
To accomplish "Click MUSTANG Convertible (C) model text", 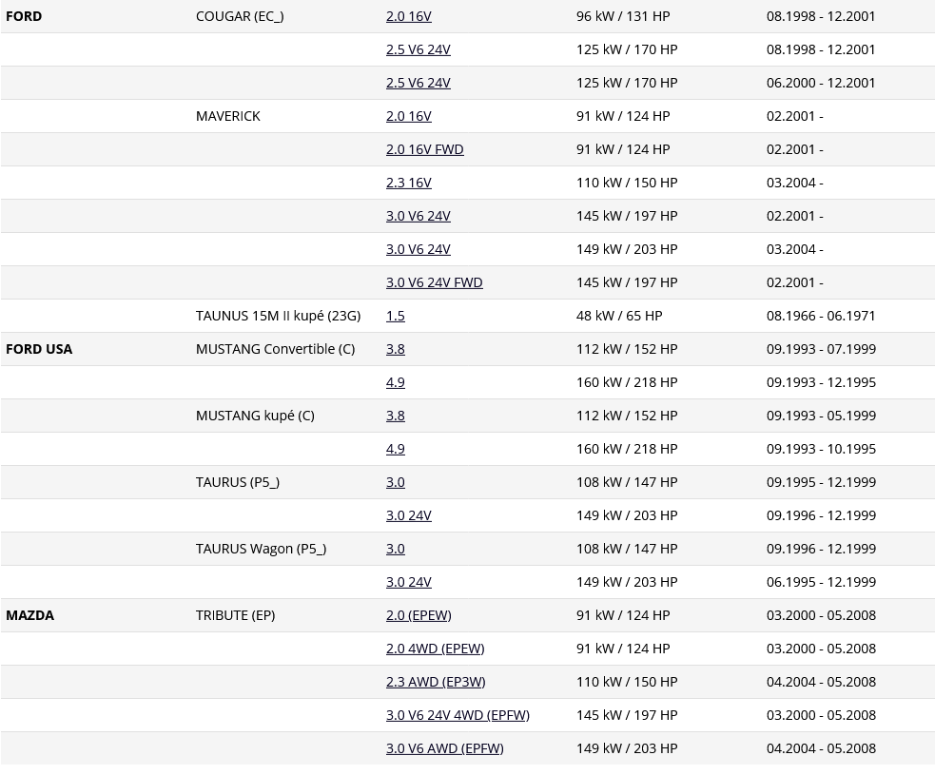I will coord(276,349).
